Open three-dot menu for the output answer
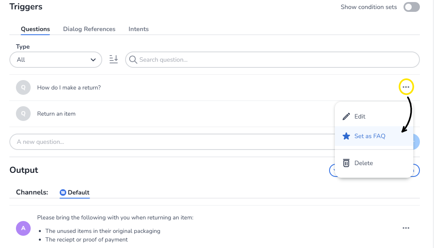The image size is (435, 248). pos(406,228)
